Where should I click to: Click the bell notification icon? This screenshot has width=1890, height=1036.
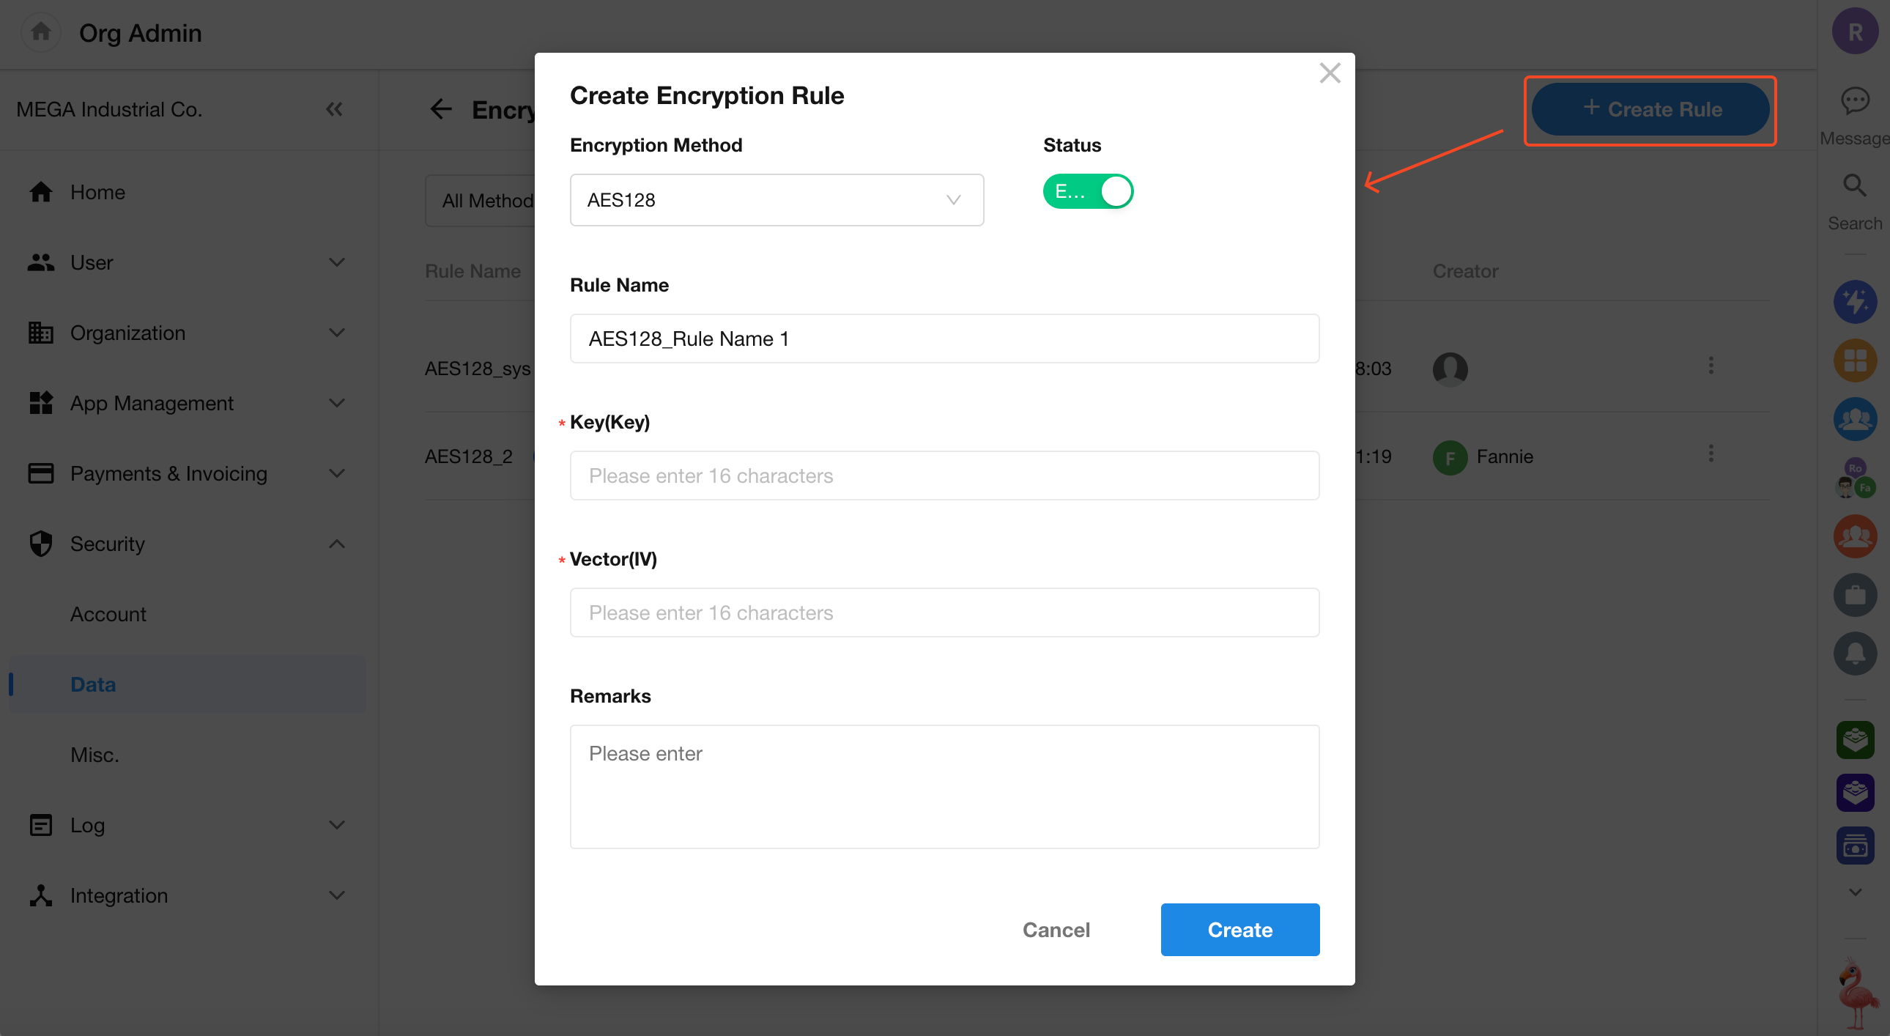point(1855,652)
